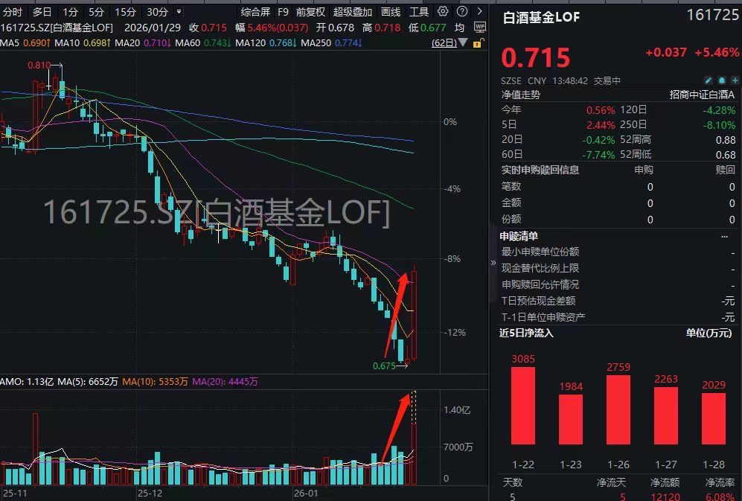
Task: Click the 综合屏 button
Action: pos(256,11)
